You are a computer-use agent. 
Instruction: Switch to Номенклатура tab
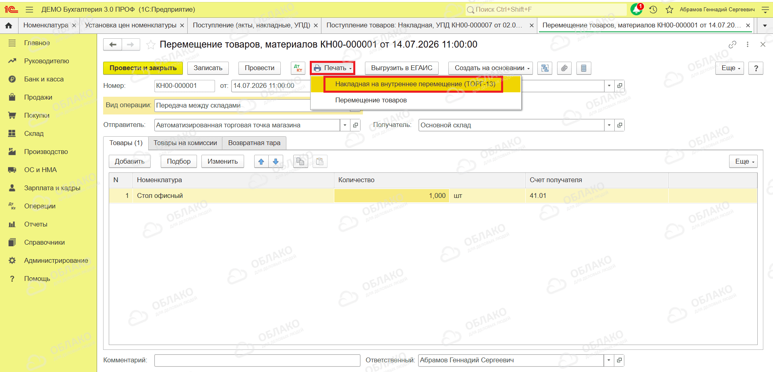46,25
